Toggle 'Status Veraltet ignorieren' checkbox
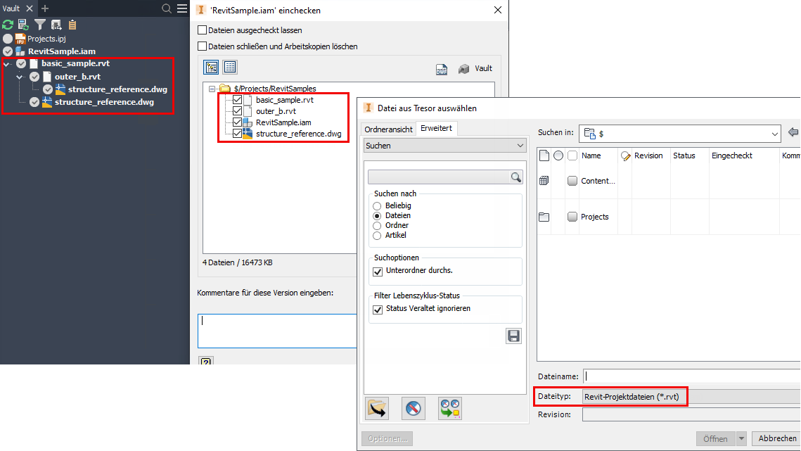 pos(378,309)
